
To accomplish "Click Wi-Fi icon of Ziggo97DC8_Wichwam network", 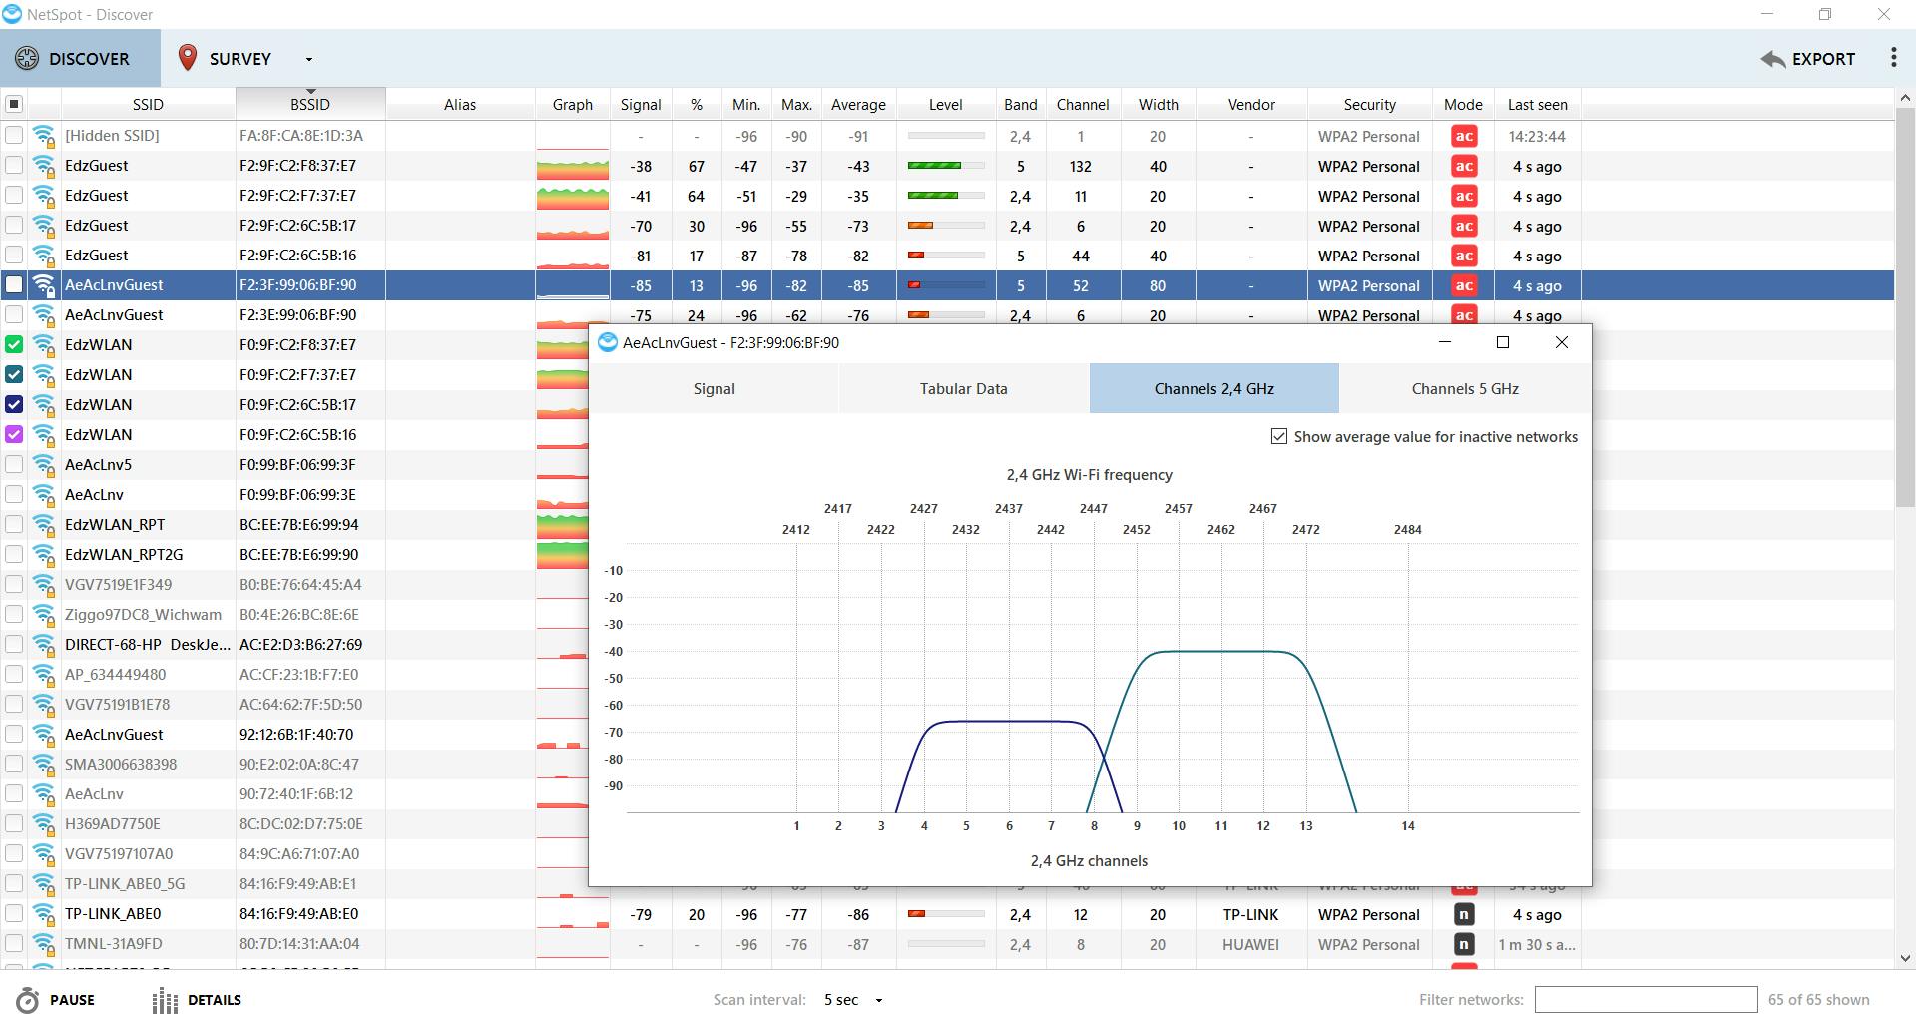I will coord(44,615).
